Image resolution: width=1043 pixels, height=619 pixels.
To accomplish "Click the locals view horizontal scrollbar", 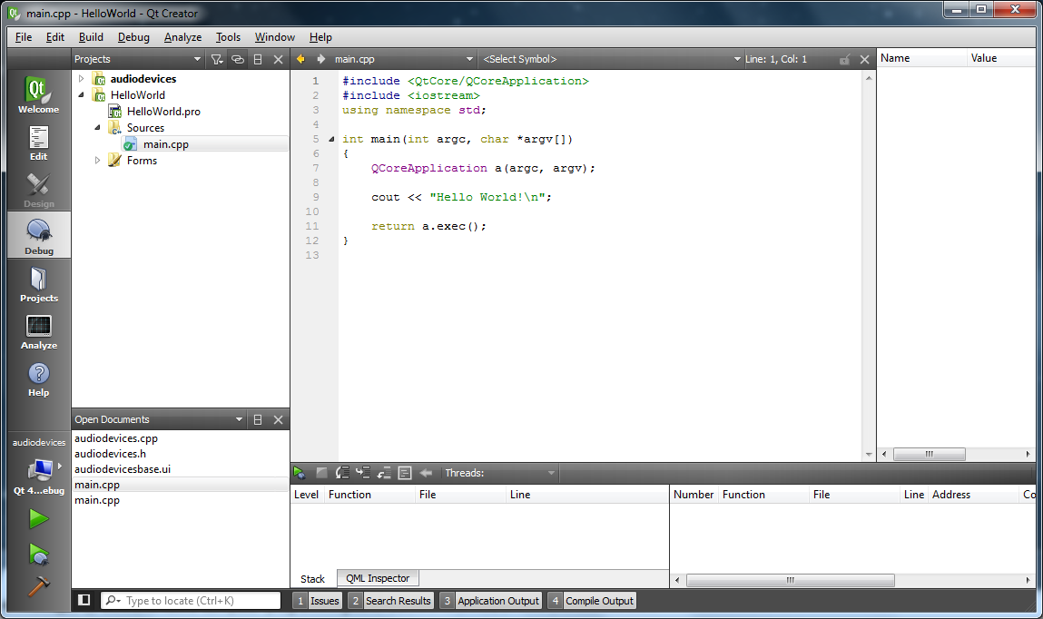I will click(x=929, y=454).
